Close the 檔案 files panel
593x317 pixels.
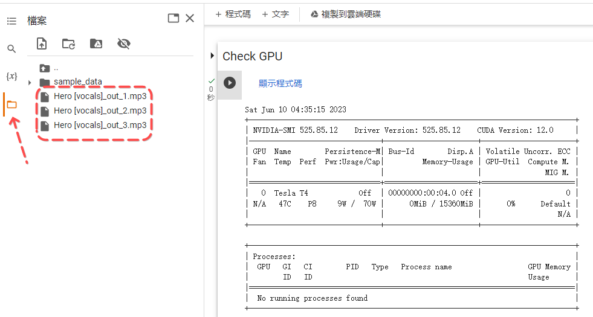[x=190, y=18]
